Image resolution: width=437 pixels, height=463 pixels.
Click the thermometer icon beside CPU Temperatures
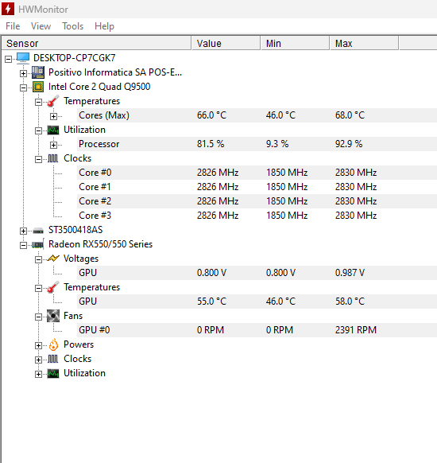(x=53, y=101)
